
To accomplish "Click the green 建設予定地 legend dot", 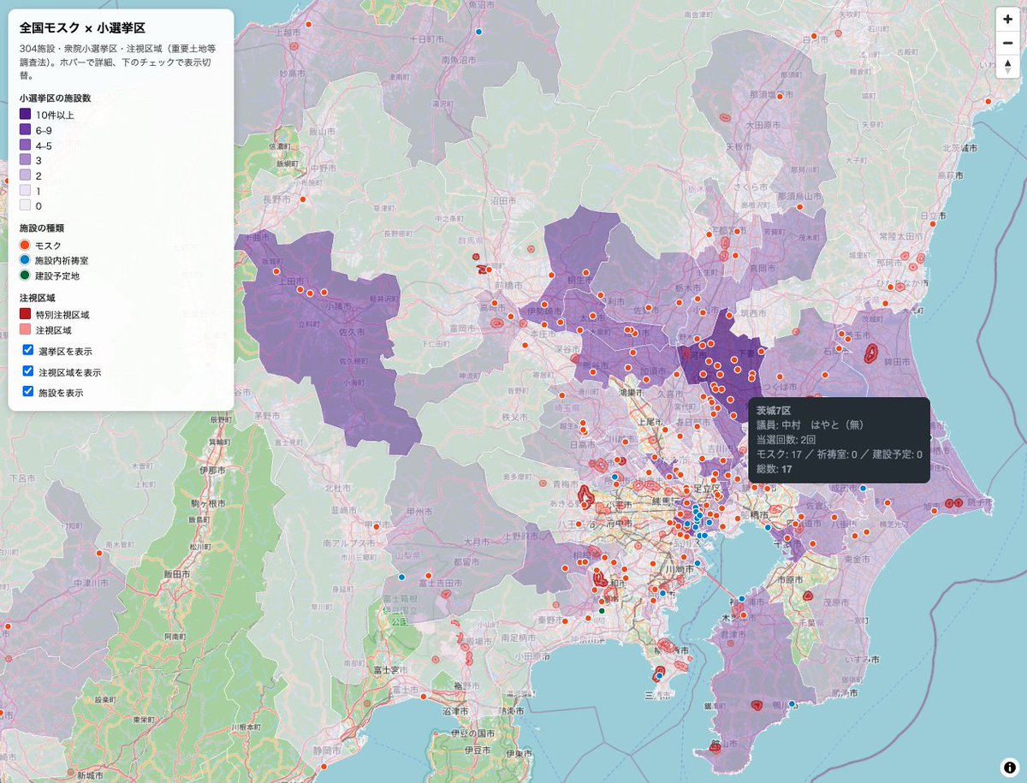I will 26,276.
